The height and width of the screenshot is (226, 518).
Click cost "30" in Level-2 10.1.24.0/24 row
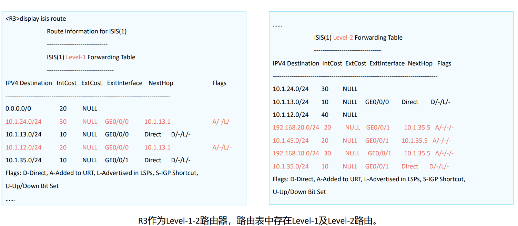325,89
